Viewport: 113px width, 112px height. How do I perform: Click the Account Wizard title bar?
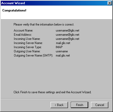[x=54, y=3]
